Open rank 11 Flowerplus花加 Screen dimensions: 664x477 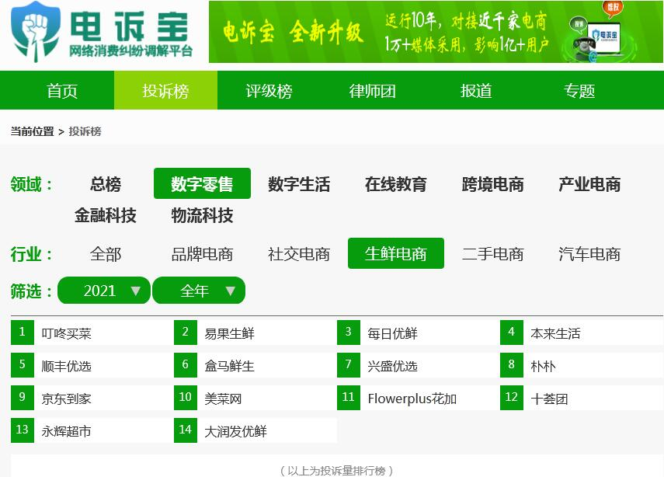(419, 398)
